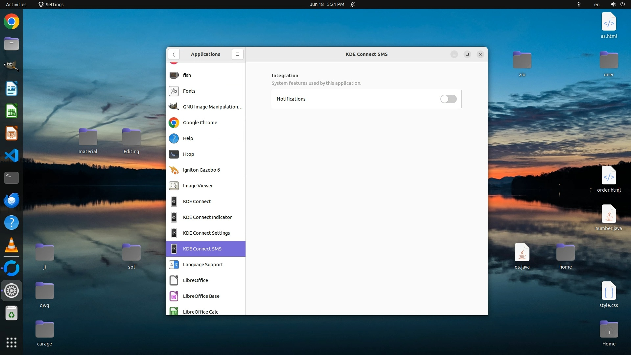631x355 pixels.
Task: Open Language Support application settings
Action: [203, 265]
